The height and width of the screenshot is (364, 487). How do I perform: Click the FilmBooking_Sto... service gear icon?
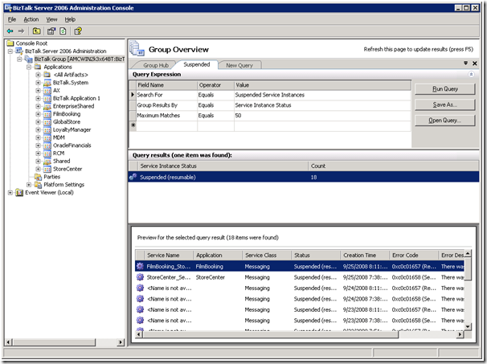pos(140,266)
